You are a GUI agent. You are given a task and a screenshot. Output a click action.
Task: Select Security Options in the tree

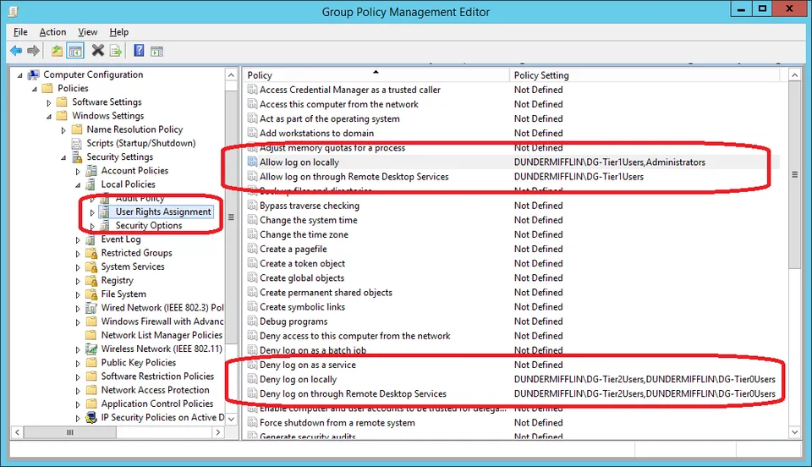coord(149,226)
